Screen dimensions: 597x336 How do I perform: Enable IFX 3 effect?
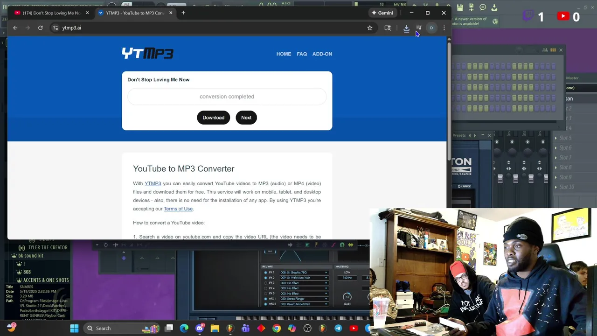[266, 283]
